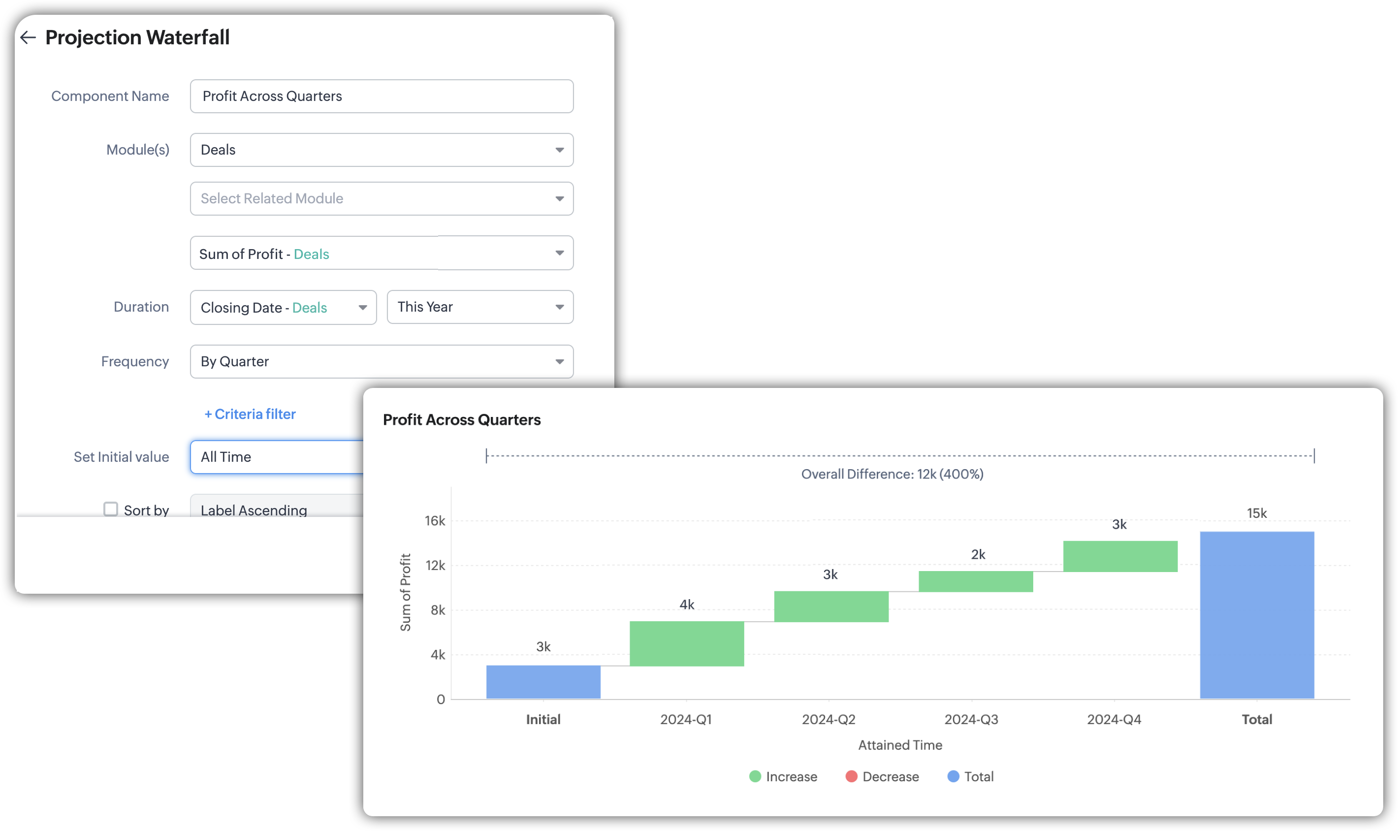
Task: Open the Closing Date - Deals dropdown
Action: tap(283, 307)
